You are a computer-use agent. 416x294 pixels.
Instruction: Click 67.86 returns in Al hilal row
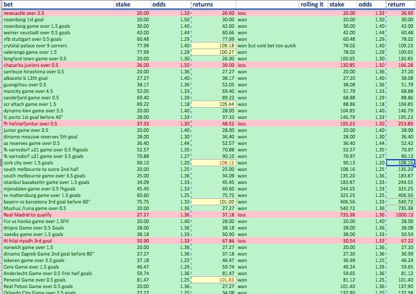tap(213, 241)
